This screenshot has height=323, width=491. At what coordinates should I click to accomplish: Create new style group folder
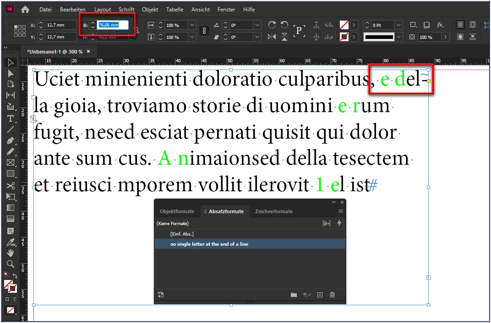pyautogui.click(x=294, y=295)
